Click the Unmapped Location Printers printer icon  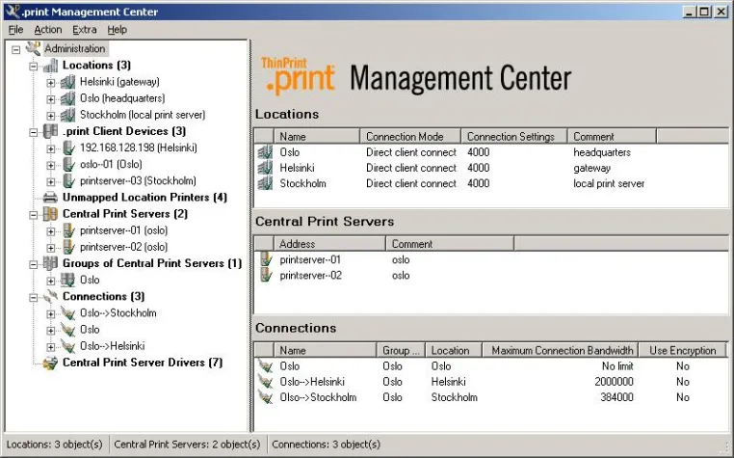[x=50, y=198]
